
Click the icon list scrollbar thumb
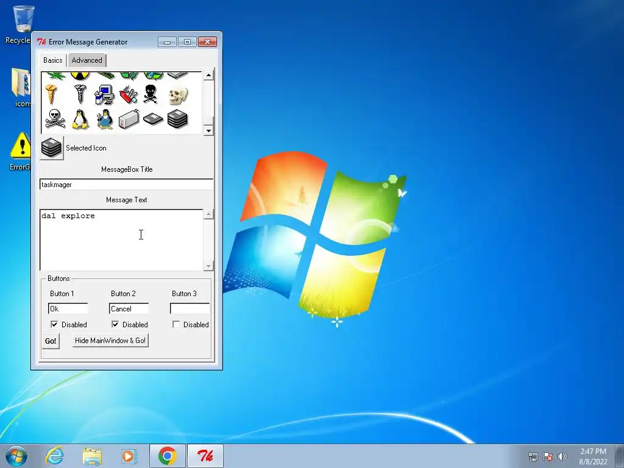[208, 121]
